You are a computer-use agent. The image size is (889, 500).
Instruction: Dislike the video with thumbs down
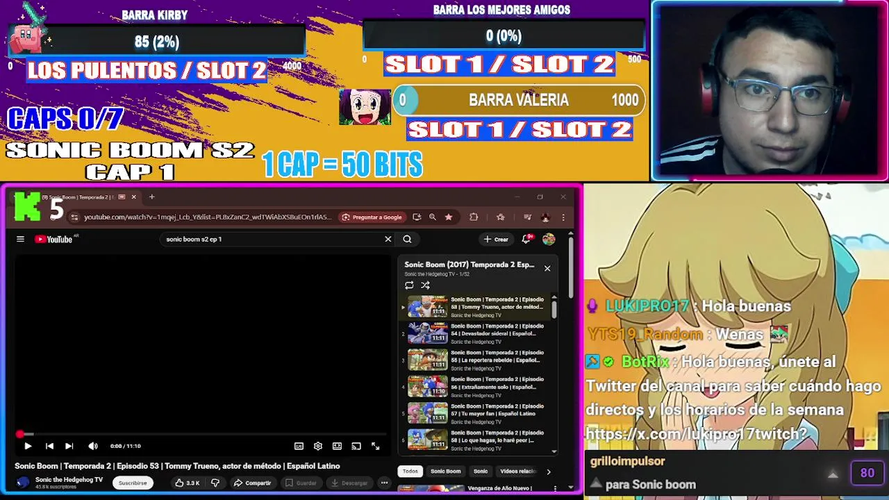point(215,483)
